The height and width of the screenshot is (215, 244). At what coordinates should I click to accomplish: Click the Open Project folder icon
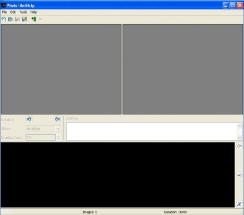click(x=10, y=19)
